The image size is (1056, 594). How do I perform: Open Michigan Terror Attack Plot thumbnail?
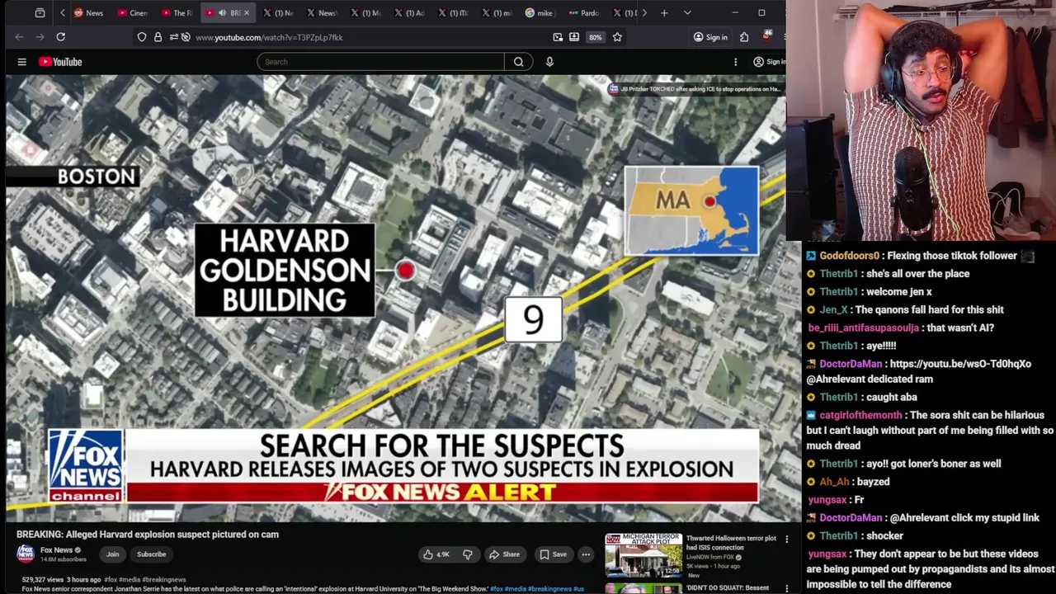click(x=643, y=554)
